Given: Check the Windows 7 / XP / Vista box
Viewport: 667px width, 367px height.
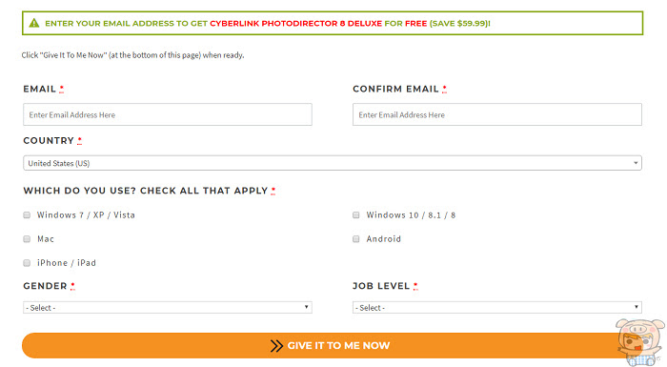Looking at the screenshot, I should click(27, 215).
